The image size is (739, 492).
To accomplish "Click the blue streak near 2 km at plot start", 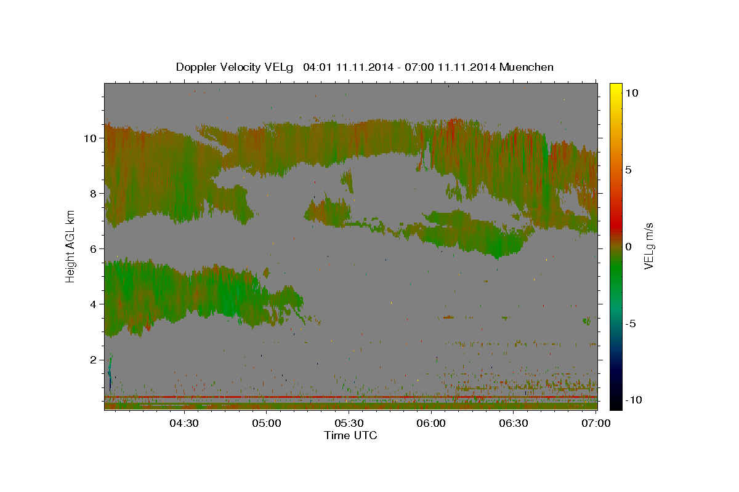I will click(x=110, y=372).
